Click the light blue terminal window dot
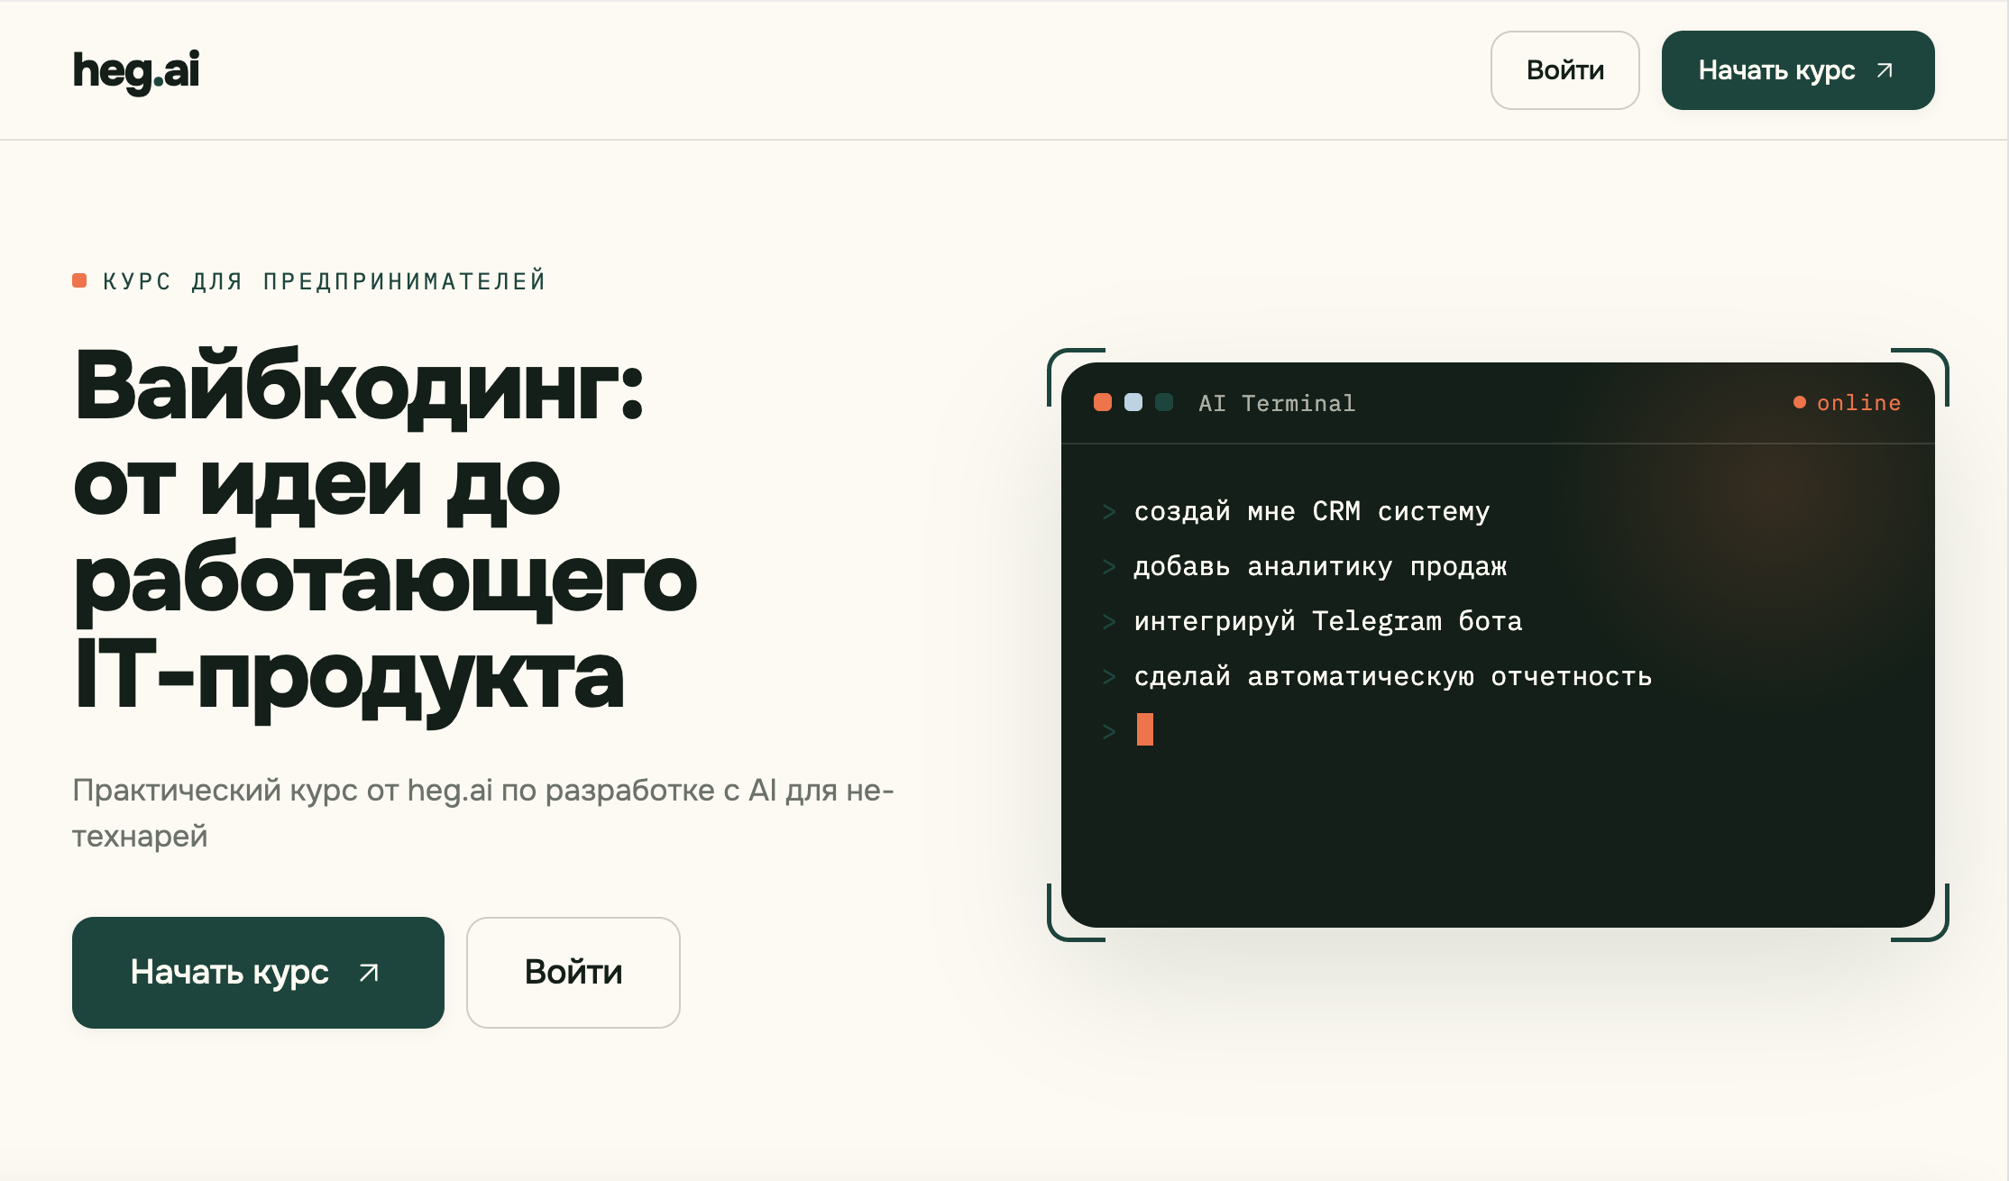2009x1181 pixels. point(1133,402)
